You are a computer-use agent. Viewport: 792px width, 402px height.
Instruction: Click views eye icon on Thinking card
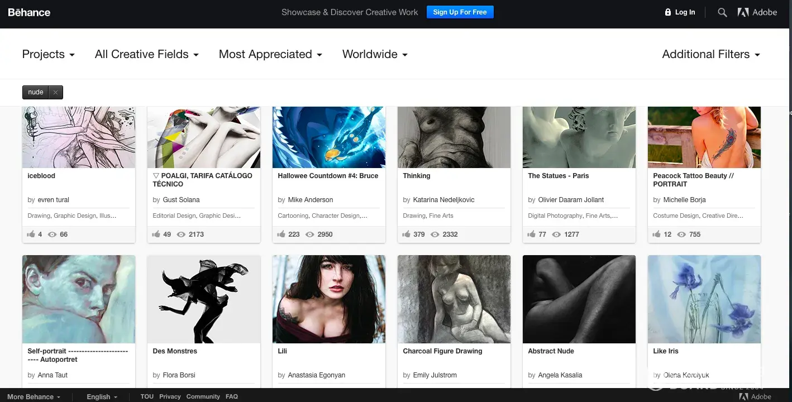435,234
